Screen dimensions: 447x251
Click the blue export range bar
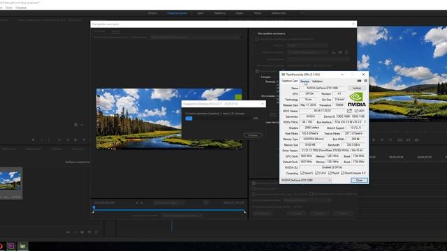(169, 210)
